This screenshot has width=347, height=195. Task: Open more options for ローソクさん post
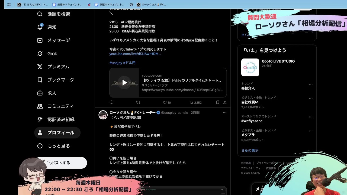[x=224, y=113]
